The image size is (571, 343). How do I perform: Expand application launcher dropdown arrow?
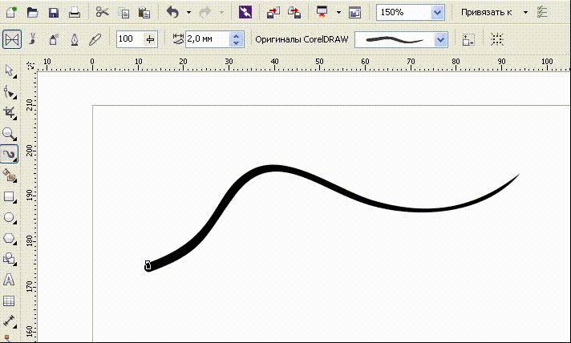[338, 12]
